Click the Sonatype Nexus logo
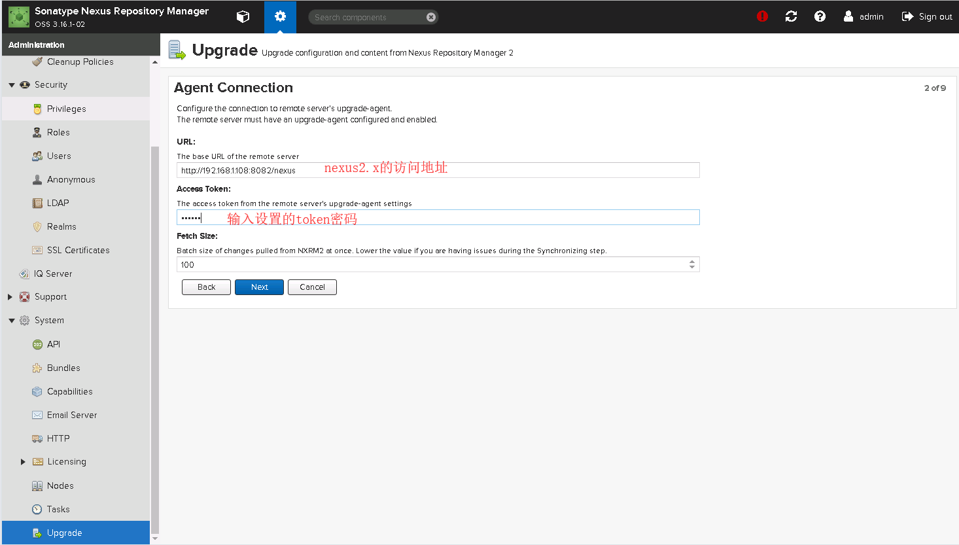The height and width of the screenshot is (545, 959). coord(19,17)
